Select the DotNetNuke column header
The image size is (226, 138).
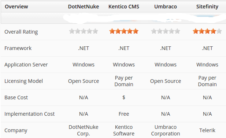coord(84,7)
